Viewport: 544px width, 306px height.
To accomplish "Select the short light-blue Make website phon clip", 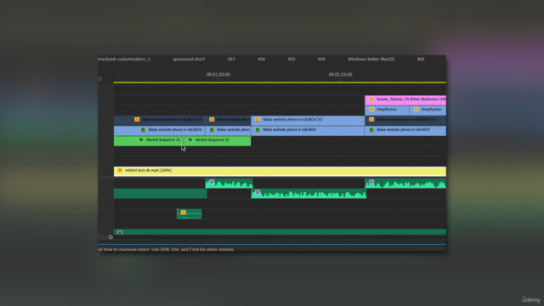I will [x=229, y=131].
